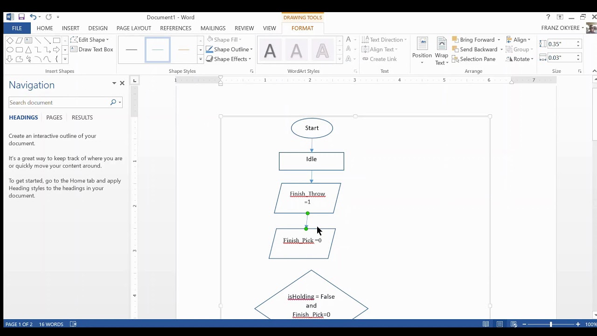Screen dimensions: 597x336
Task: Open the Edit Shape dropdown
Action: [x=90, y=40]
